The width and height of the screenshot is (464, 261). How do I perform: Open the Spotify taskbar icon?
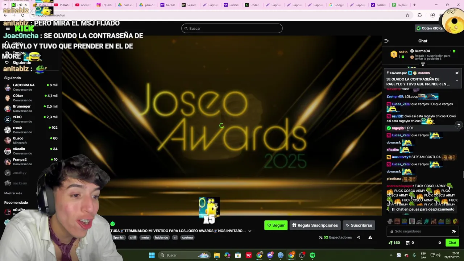pyautogui.click(x=312, y=255)
